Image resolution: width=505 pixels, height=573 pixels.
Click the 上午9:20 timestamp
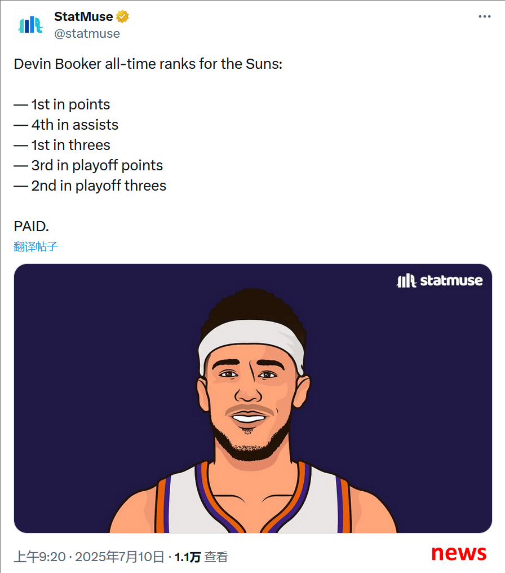click(40, 557)
